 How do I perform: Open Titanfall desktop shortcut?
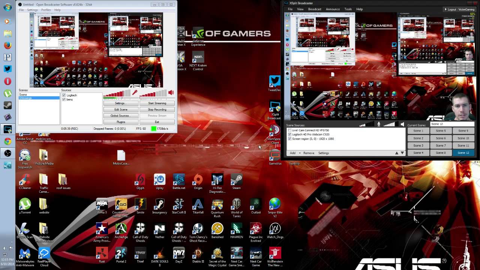tap(198, 207)
